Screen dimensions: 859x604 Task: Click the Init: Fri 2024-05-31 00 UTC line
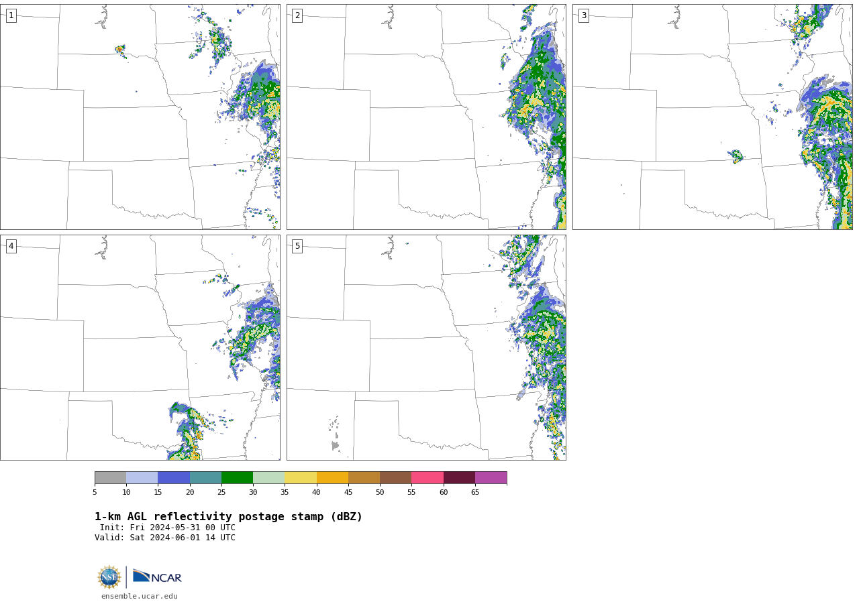pos(168,528)
